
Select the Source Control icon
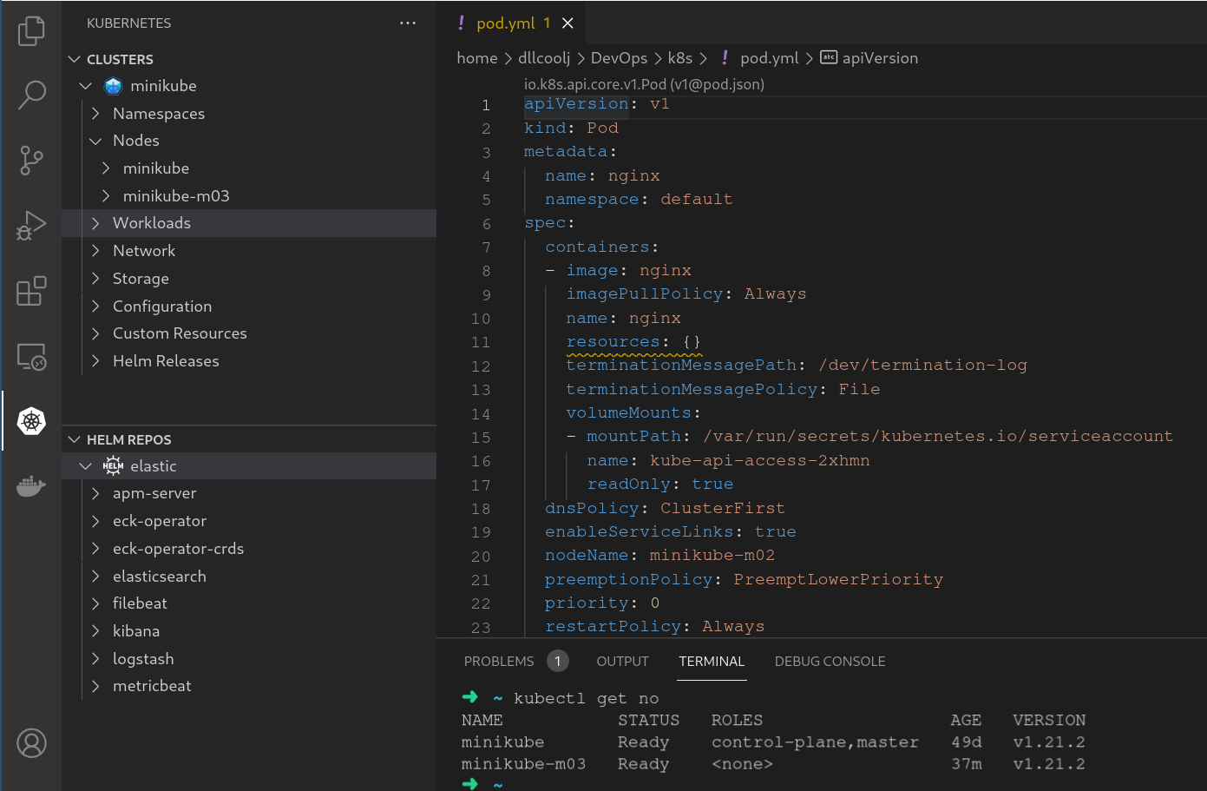tap(31, 161)
